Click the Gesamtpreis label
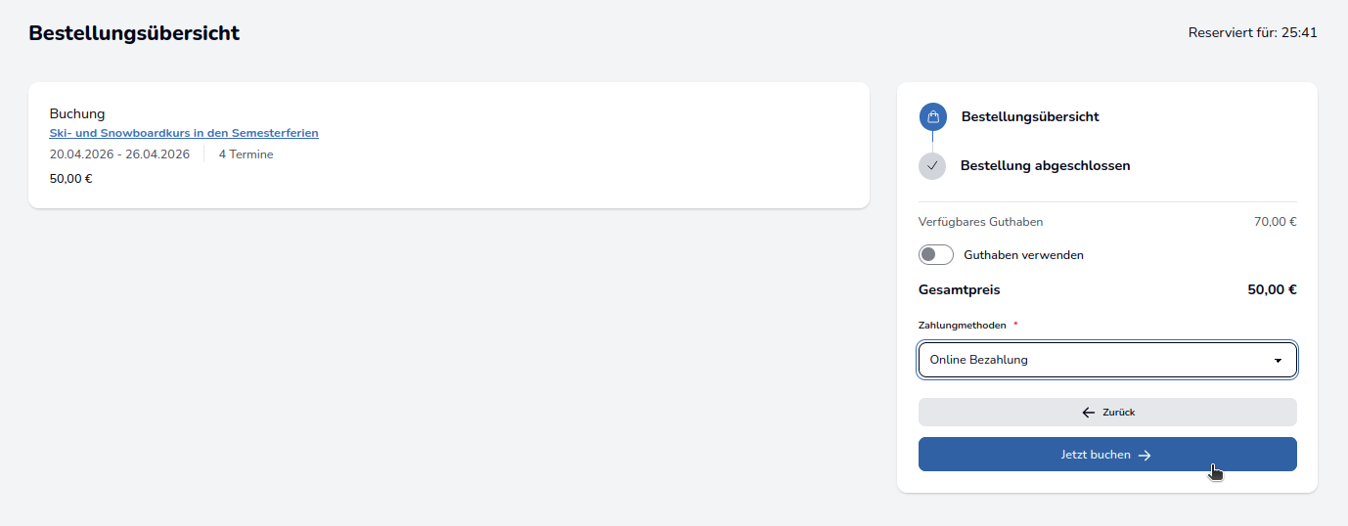 [x=959, y=290]
